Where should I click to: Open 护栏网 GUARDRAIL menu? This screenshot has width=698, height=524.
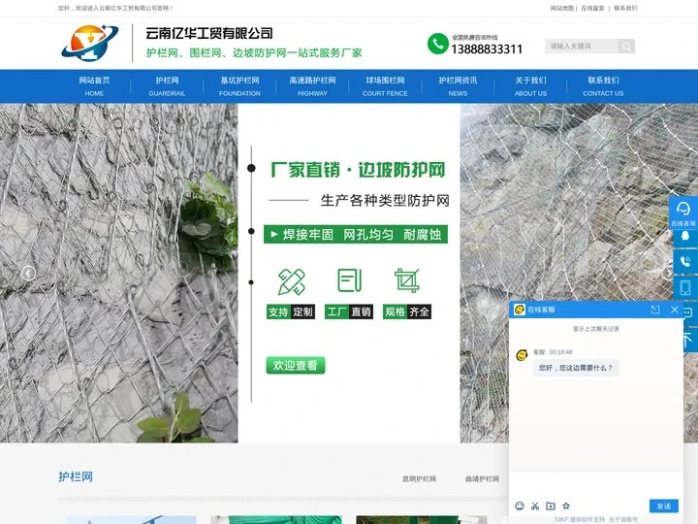click(167, 86)
